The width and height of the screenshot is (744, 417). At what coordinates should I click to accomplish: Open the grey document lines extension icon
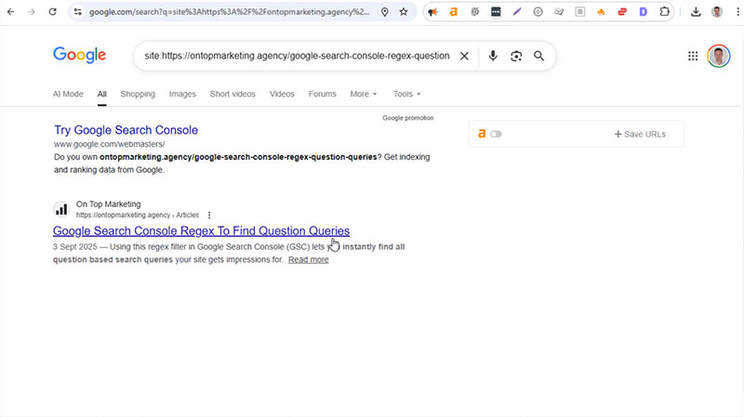click(579, 12)
